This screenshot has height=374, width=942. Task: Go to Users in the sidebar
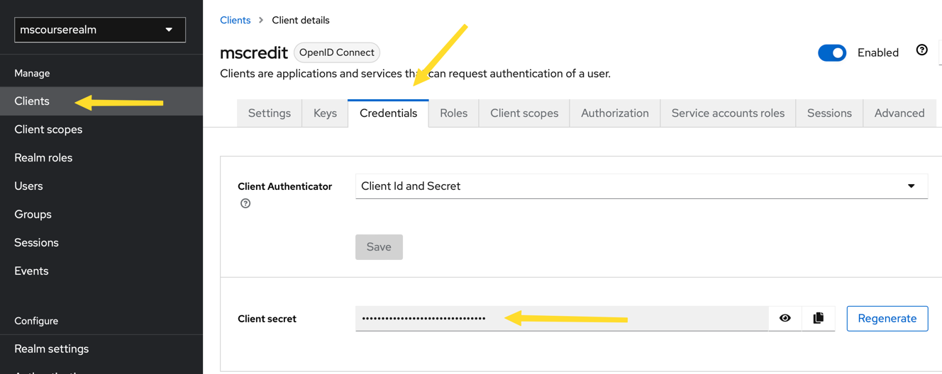[101, 186]
